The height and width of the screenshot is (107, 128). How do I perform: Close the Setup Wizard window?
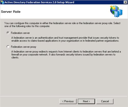[125, 2]
